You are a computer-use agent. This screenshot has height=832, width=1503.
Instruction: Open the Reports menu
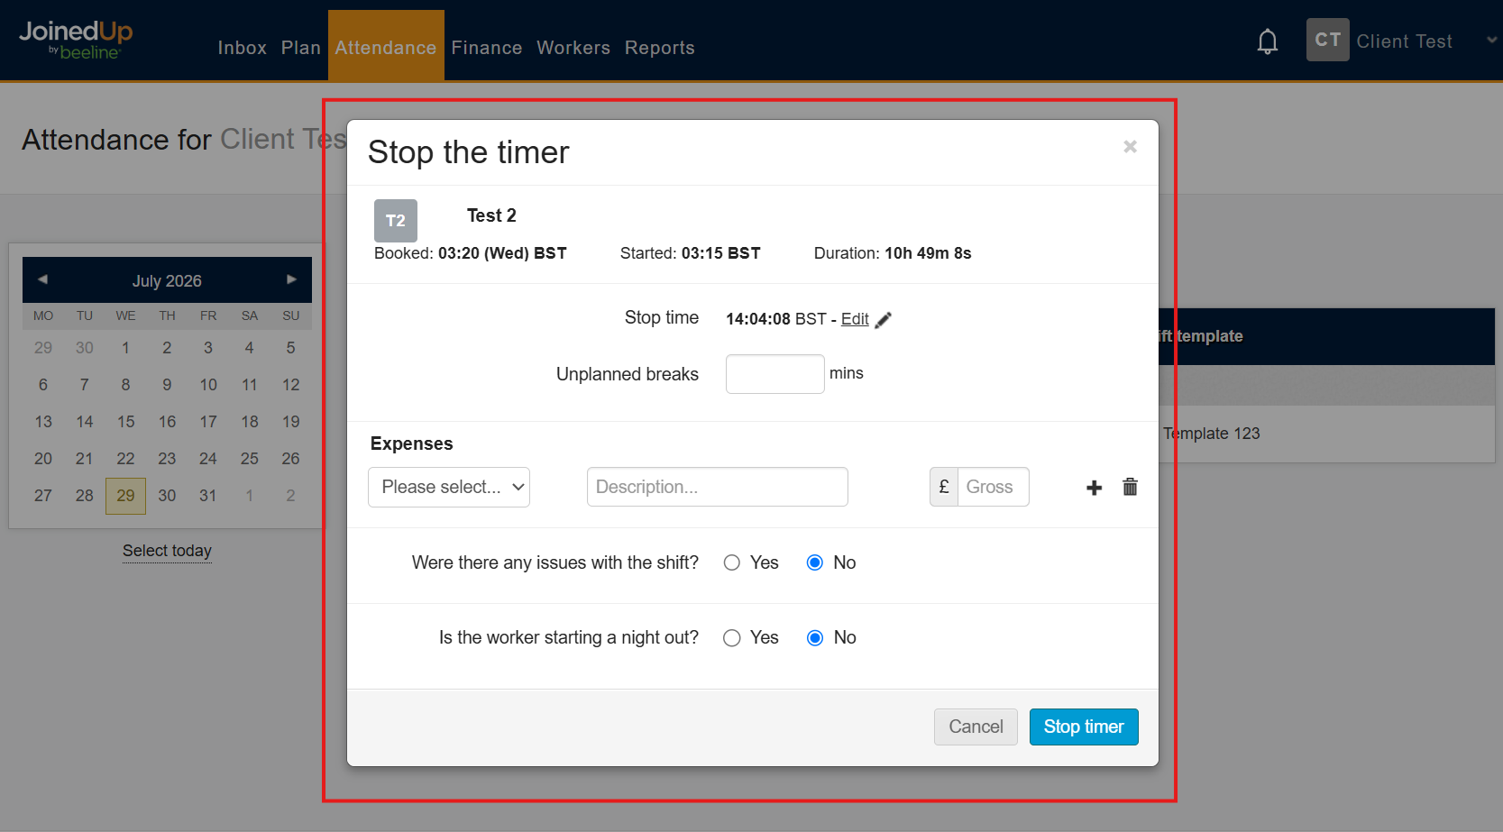[660, 48]
